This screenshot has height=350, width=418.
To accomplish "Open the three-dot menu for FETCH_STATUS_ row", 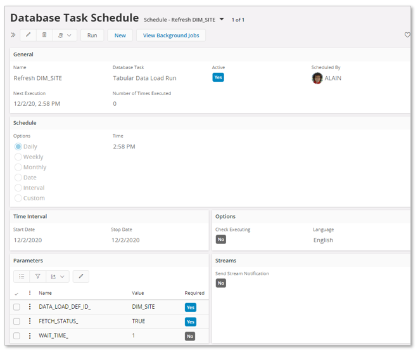I will pyautogui.click(x=30, y=321).
